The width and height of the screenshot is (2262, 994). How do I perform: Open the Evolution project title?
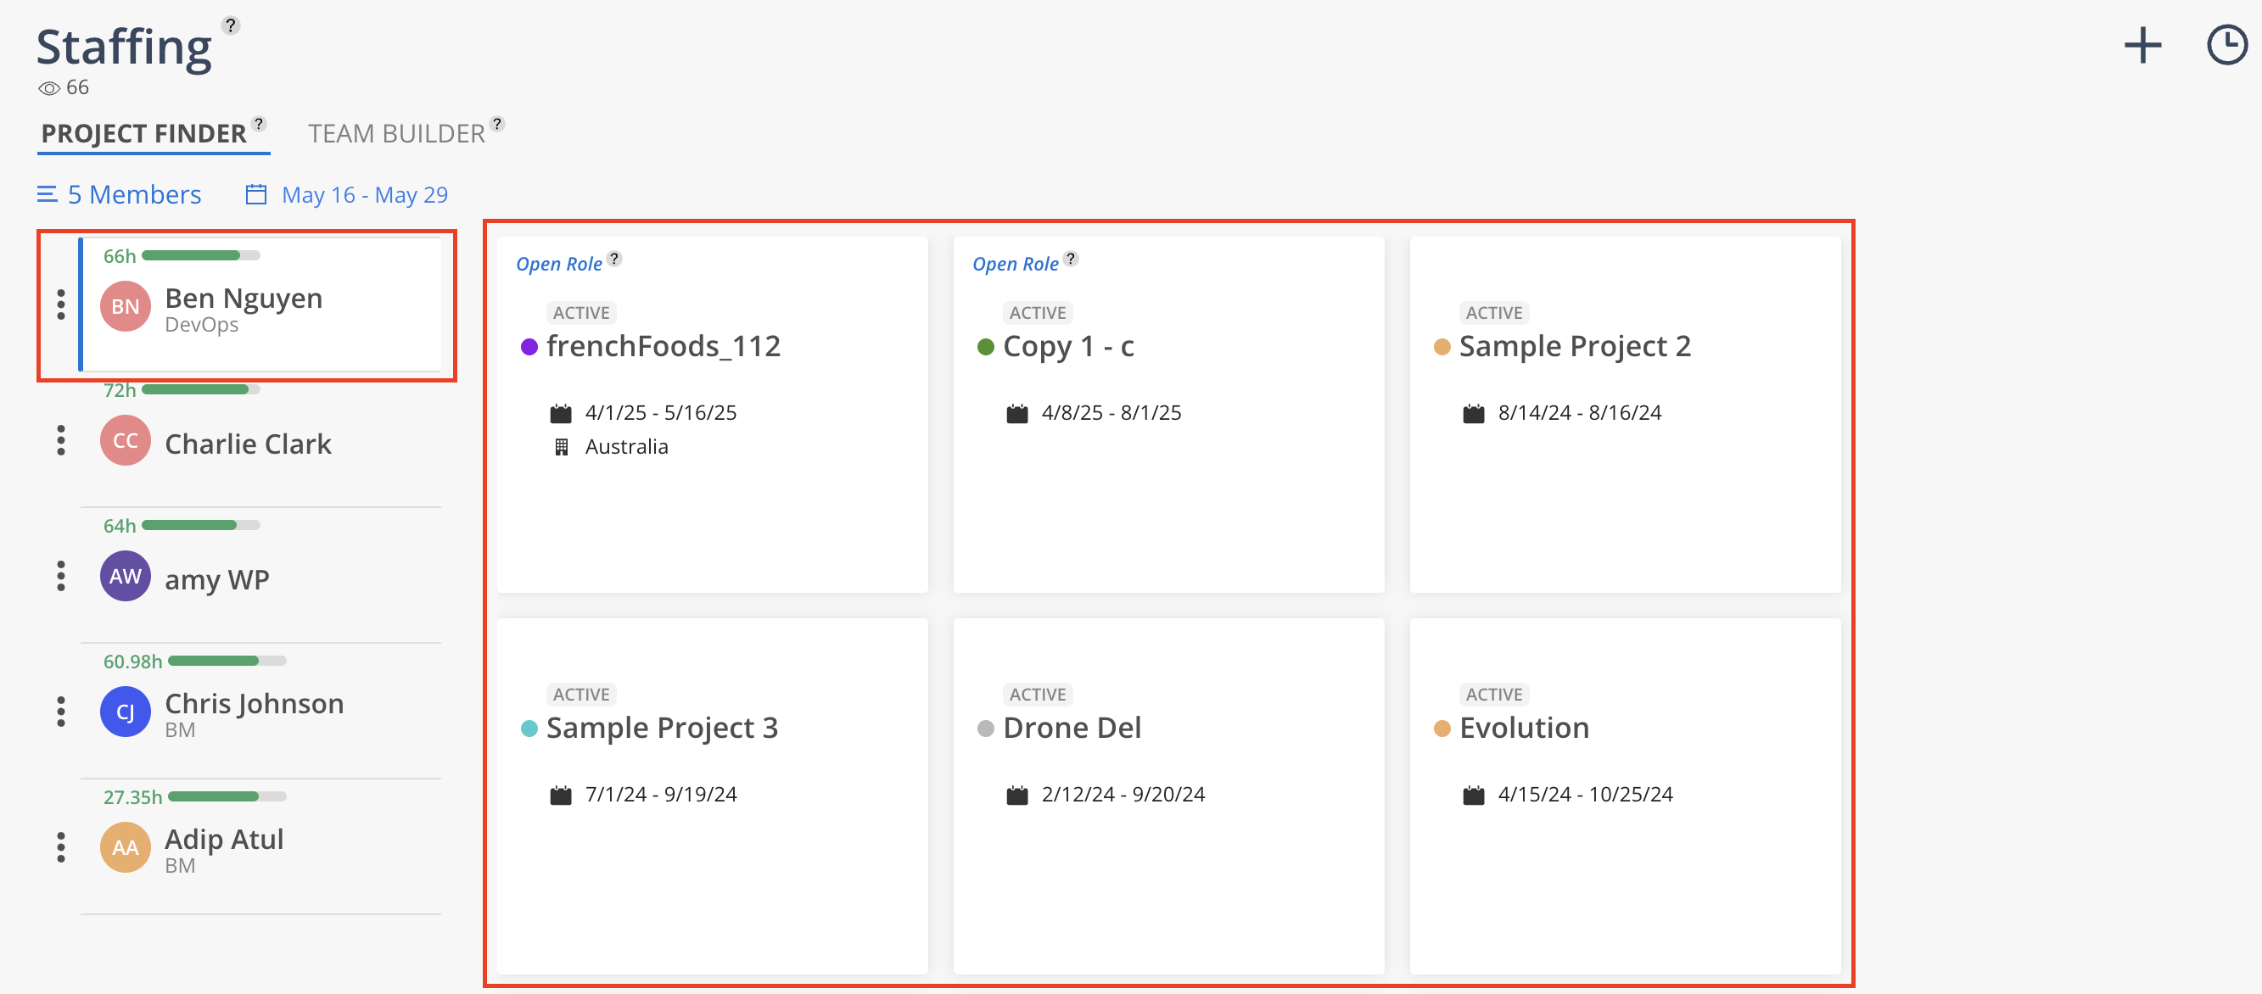pos(1524,728)
